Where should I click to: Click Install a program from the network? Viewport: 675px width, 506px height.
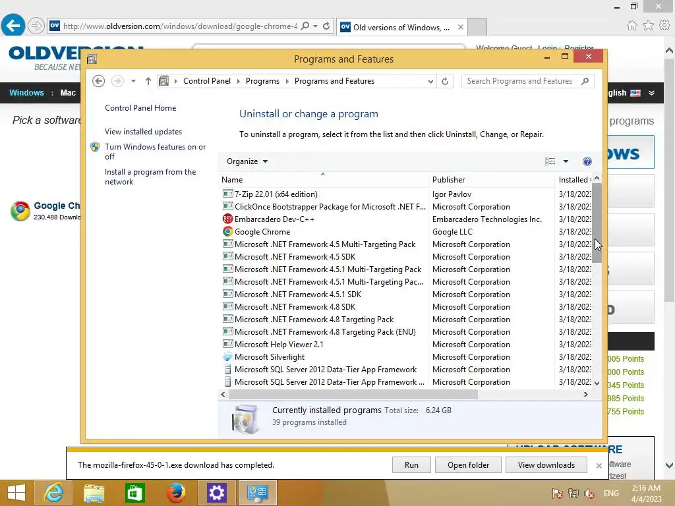coord(150,177)
